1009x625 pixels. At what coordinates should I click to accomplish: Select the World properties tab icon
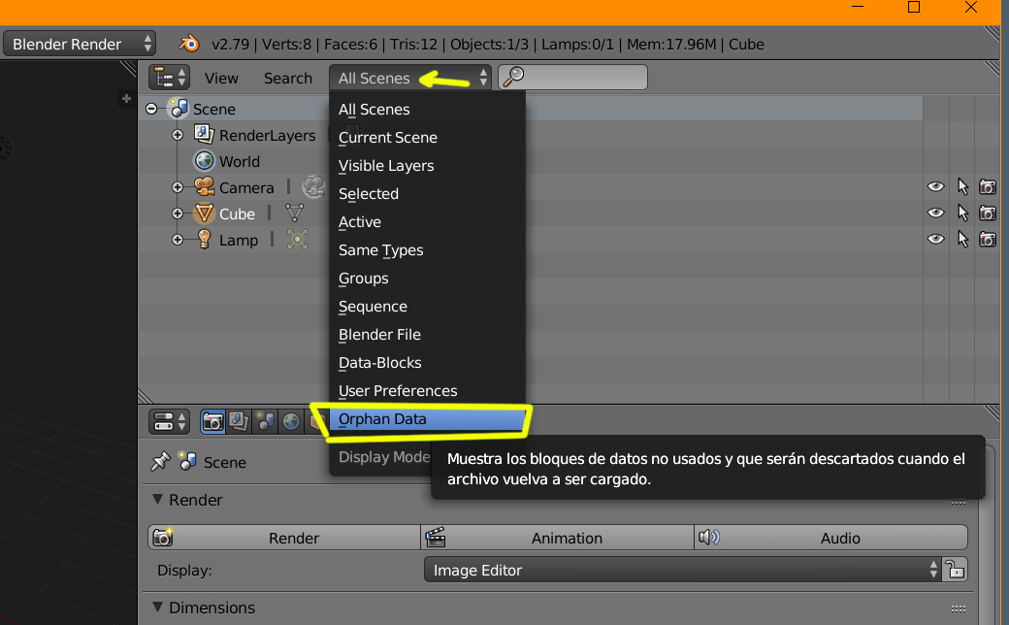(x=291, y=421)
